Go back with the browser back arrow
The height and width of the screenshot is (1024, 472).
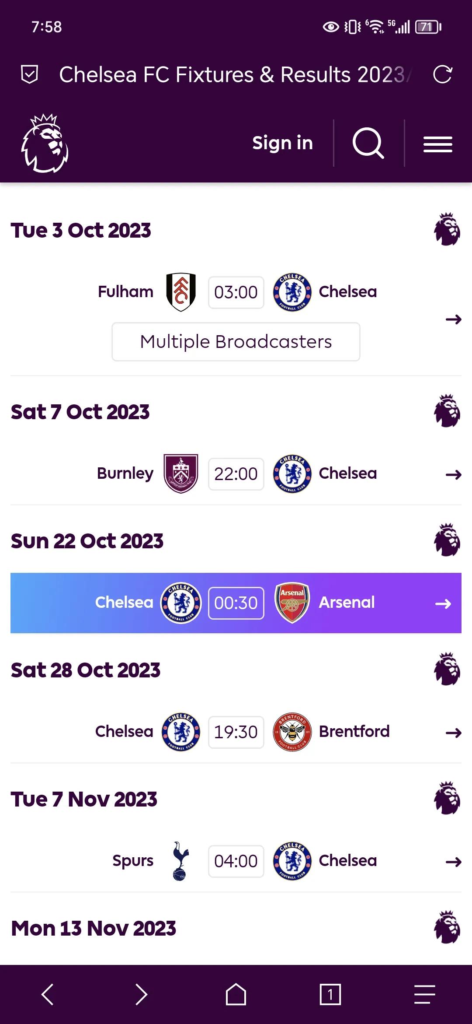pyautogui.click(x=47, y=995)
